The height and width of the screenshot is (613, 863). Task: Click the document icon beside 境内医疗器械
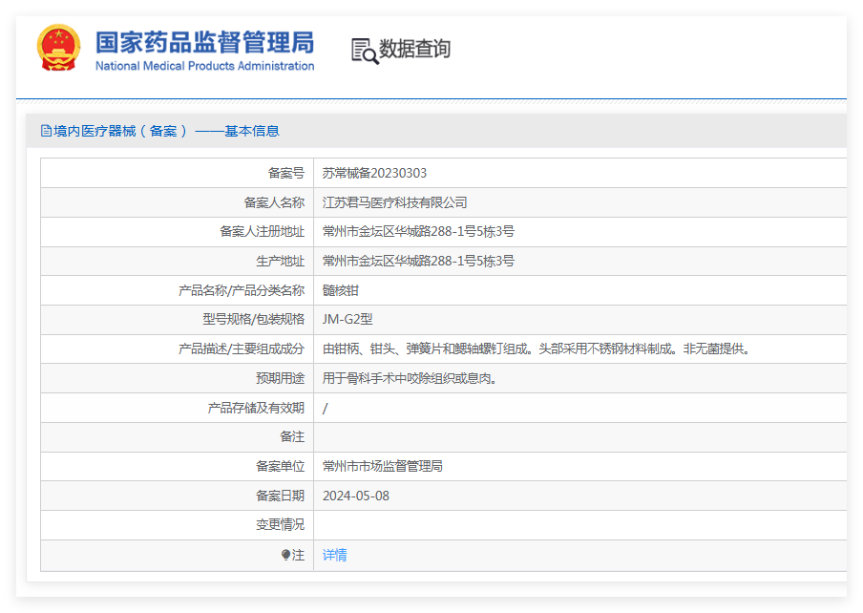(46, 131)
